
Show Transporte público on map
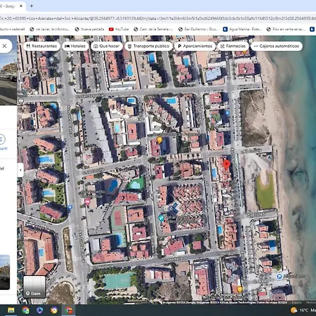[x=149, y=46]
